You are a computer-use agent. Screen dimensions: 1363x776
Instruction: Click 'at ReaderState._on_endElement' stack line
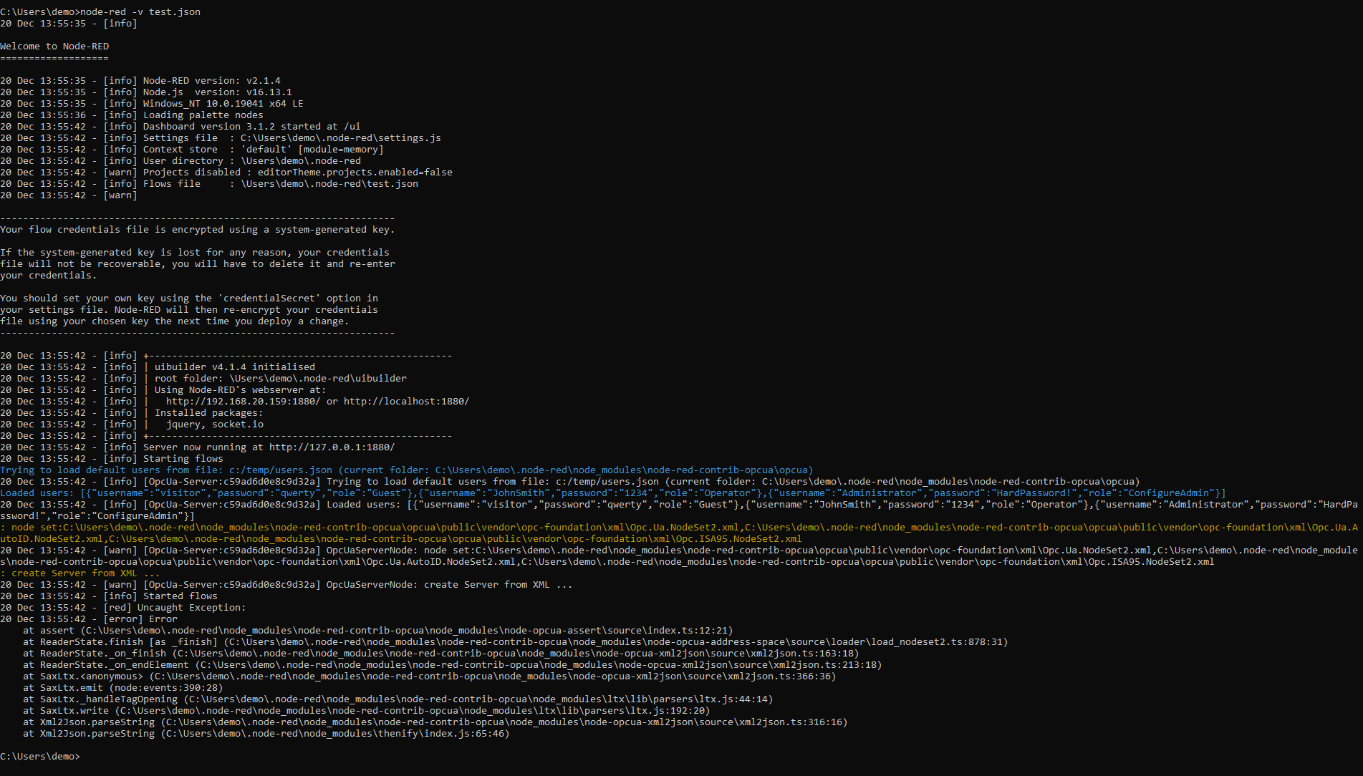click(x=453, y=665)
